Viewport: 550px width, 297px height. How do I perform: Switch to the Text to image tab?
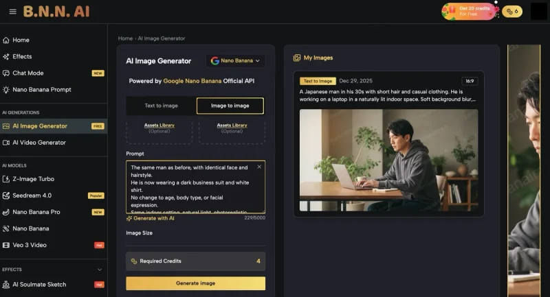[x=162, y=106]
